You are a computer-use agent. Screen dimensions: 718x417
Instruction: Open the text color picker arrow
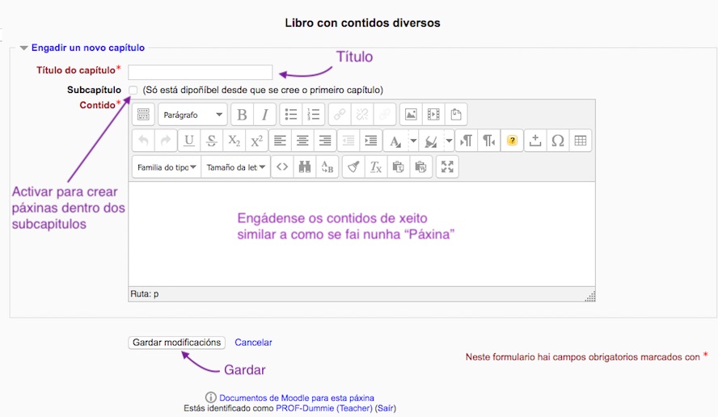[x=412, y=141]
